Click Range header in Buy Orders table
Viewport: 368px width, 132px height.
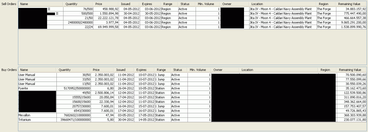[162, 70]
